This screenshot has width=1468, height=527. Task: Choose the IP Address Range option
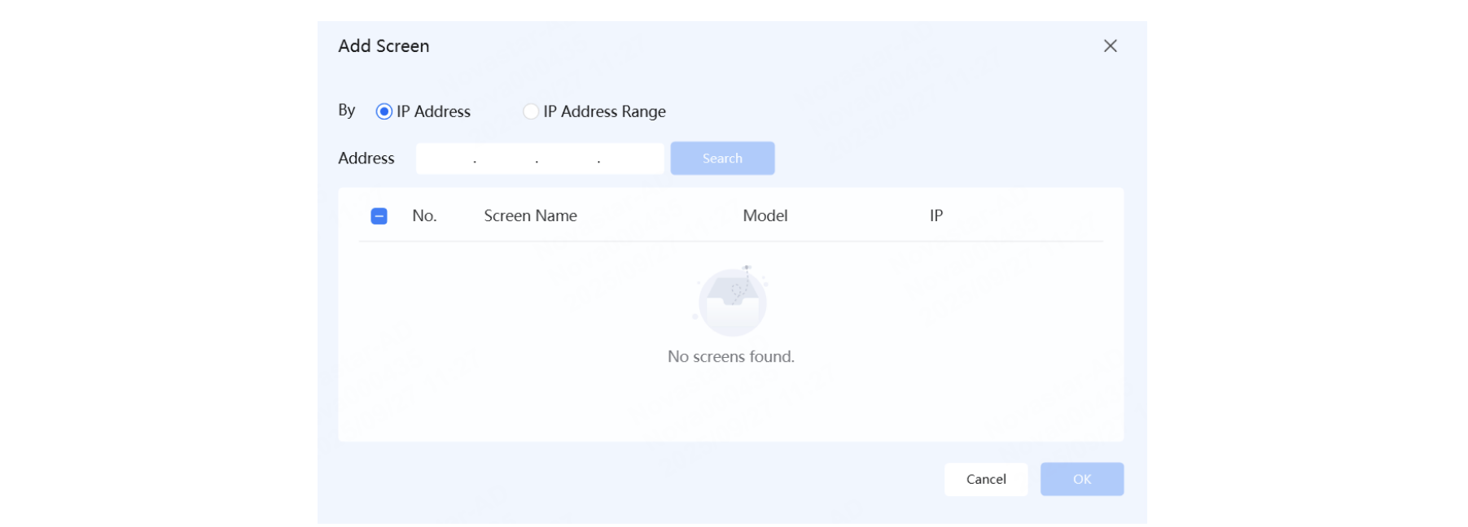[531, 111]
